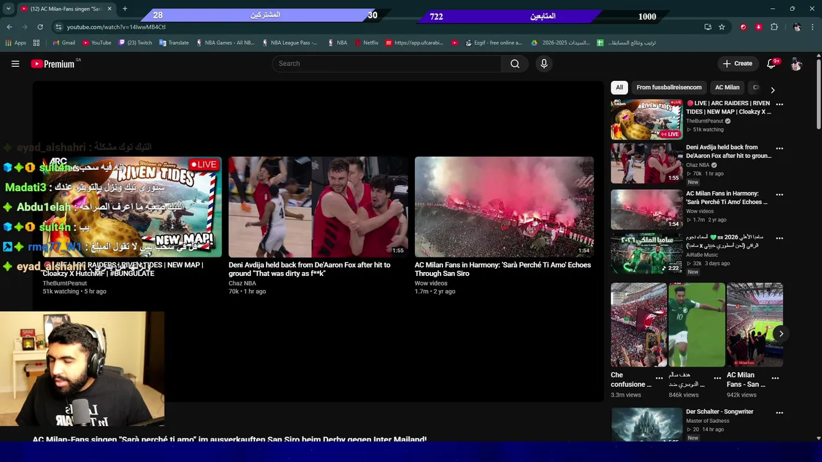The height and width of the screenshot is (462, 822).
Task: Open the green jersey number 10 short
Action: tap(697, 325)
